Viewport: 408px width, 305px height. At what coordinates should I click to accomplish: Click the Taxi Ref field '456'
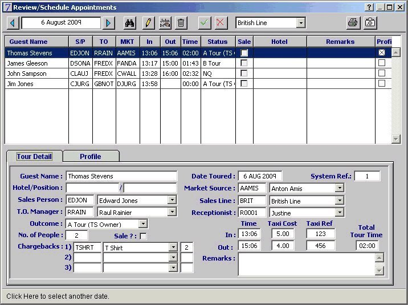321,246
